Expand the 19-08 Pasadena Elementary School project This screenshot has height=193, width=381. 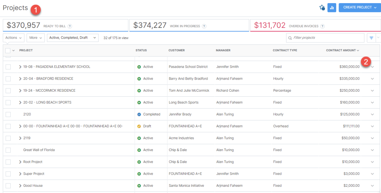tap(20, 67)
